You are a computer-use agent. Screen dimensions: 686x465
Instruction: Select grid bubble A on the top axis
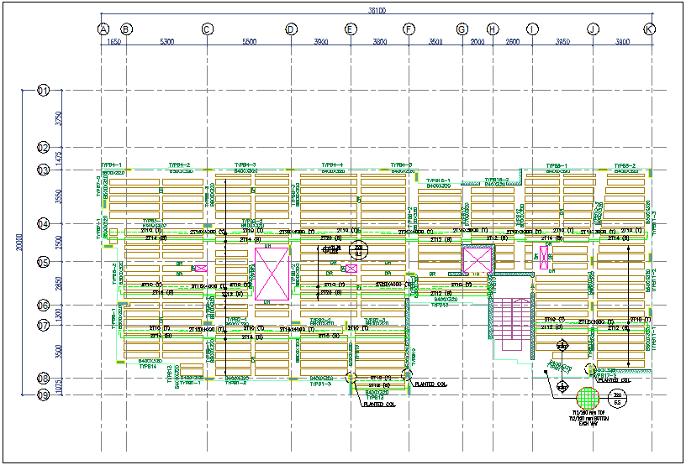click(x=103, y=29)
